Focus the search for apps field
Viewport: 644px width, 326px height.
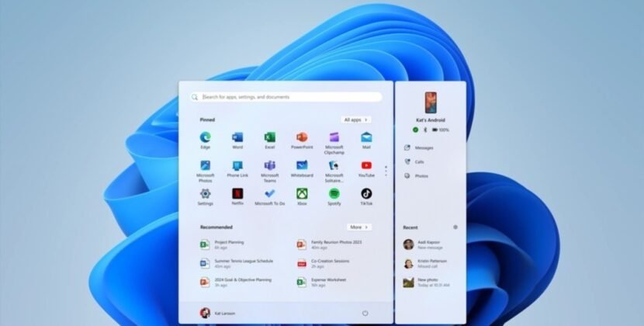[286, 97]
